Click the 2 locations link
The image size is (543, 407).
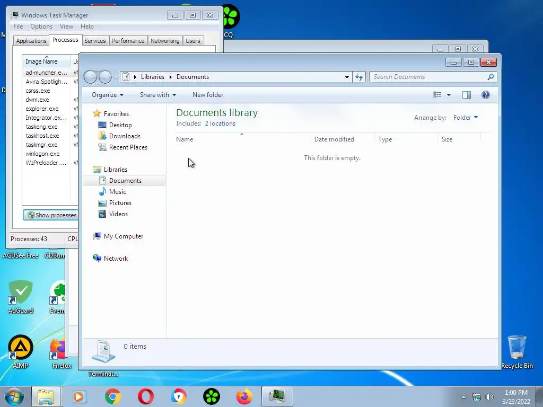click(220, 123)
